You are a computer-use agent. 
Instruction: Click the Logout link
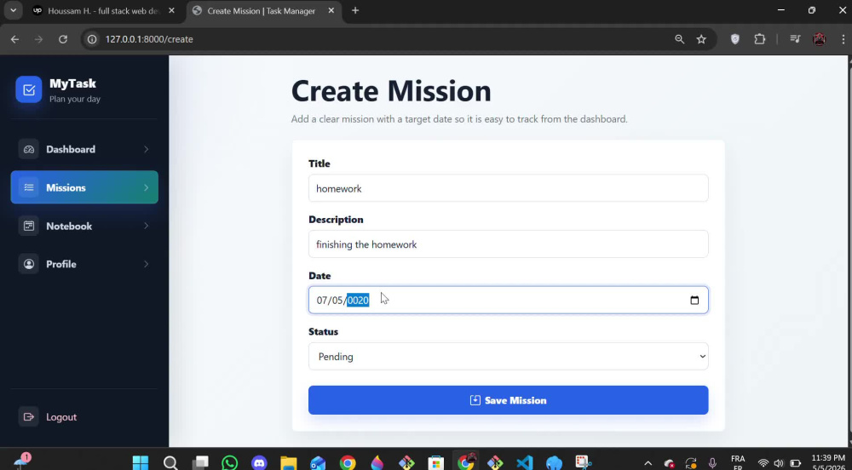61,417
